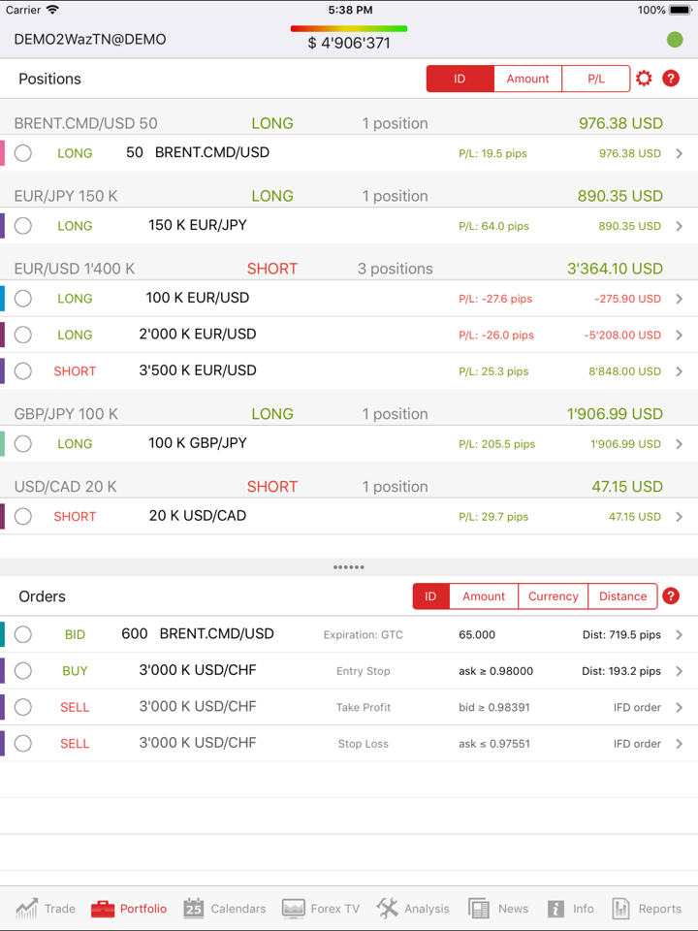Select the BRENT.CMD/USD long position radio
This screenshot has height=931, width=698.
coord(23,153)
